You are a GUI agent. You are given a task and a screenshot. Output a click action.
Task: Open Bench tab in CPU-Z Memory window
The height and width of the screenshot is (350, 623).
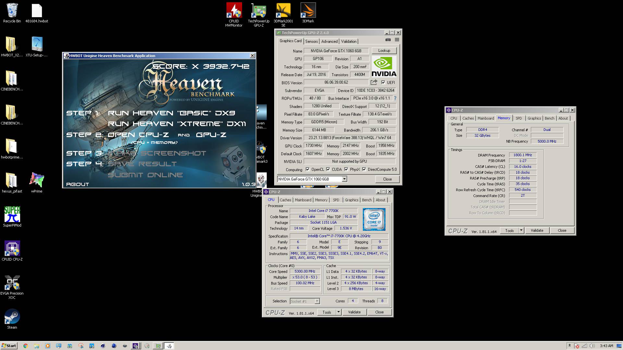[549, 118]
